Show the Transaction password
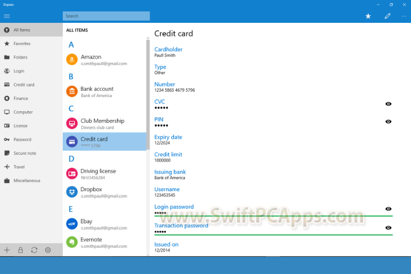Image resolution: width=411 pixels, height=274 pixels. tap(388, 228)
